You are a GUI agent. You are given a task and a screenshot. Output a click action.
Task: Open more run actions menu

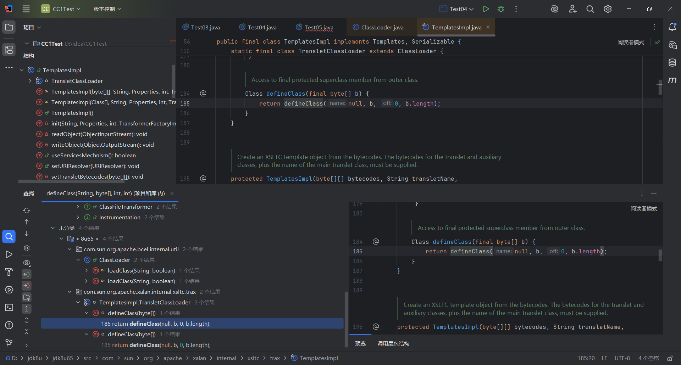point(516,9)
